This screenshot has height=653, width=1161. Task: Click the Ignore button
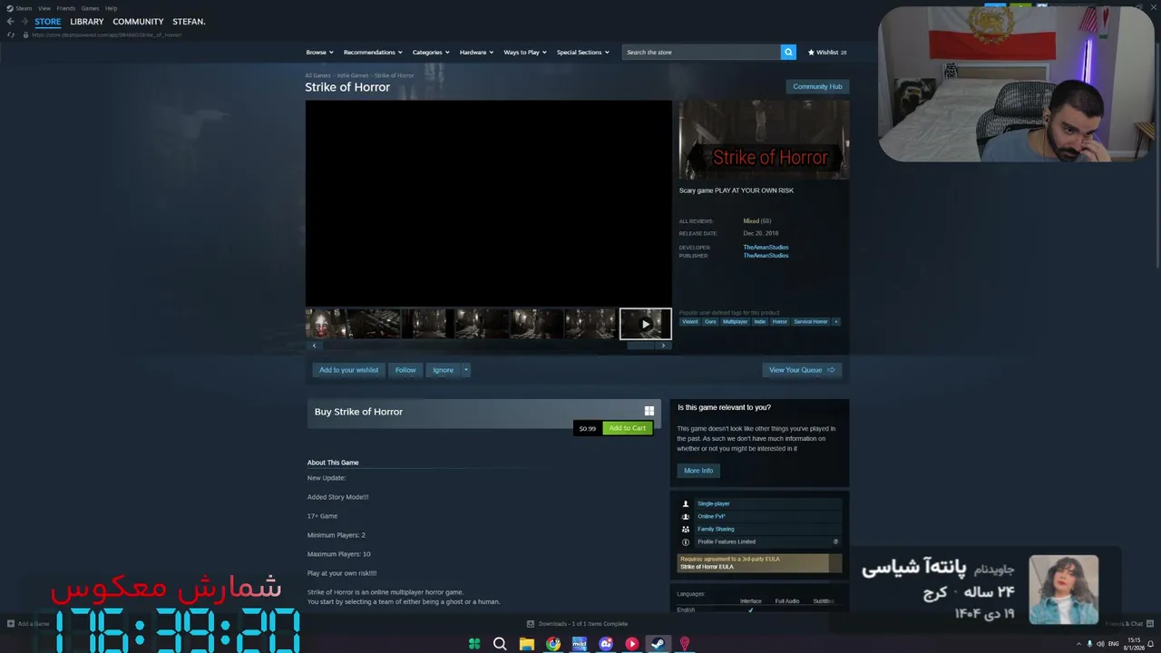point(443,370)
